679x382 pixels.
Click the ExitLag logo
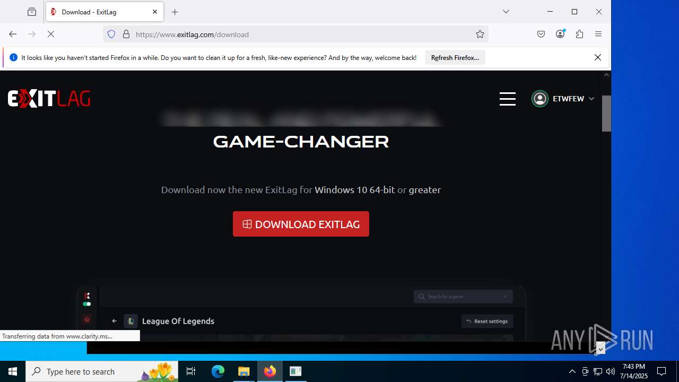pyautogui.click(x=49, y=99)
